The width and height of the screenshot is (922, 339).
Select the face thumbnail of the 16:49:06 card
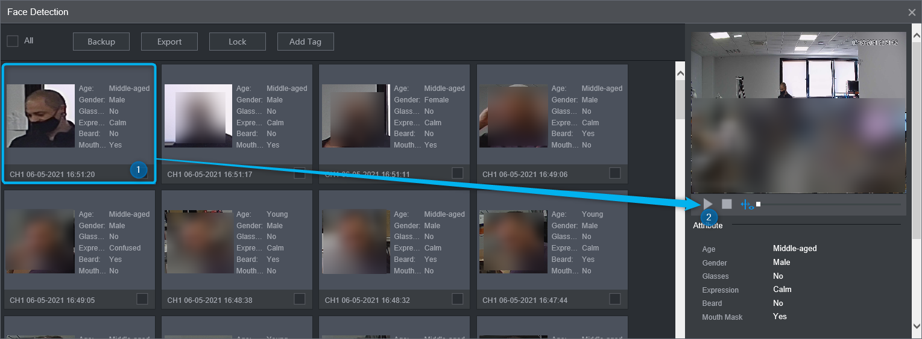513,116
